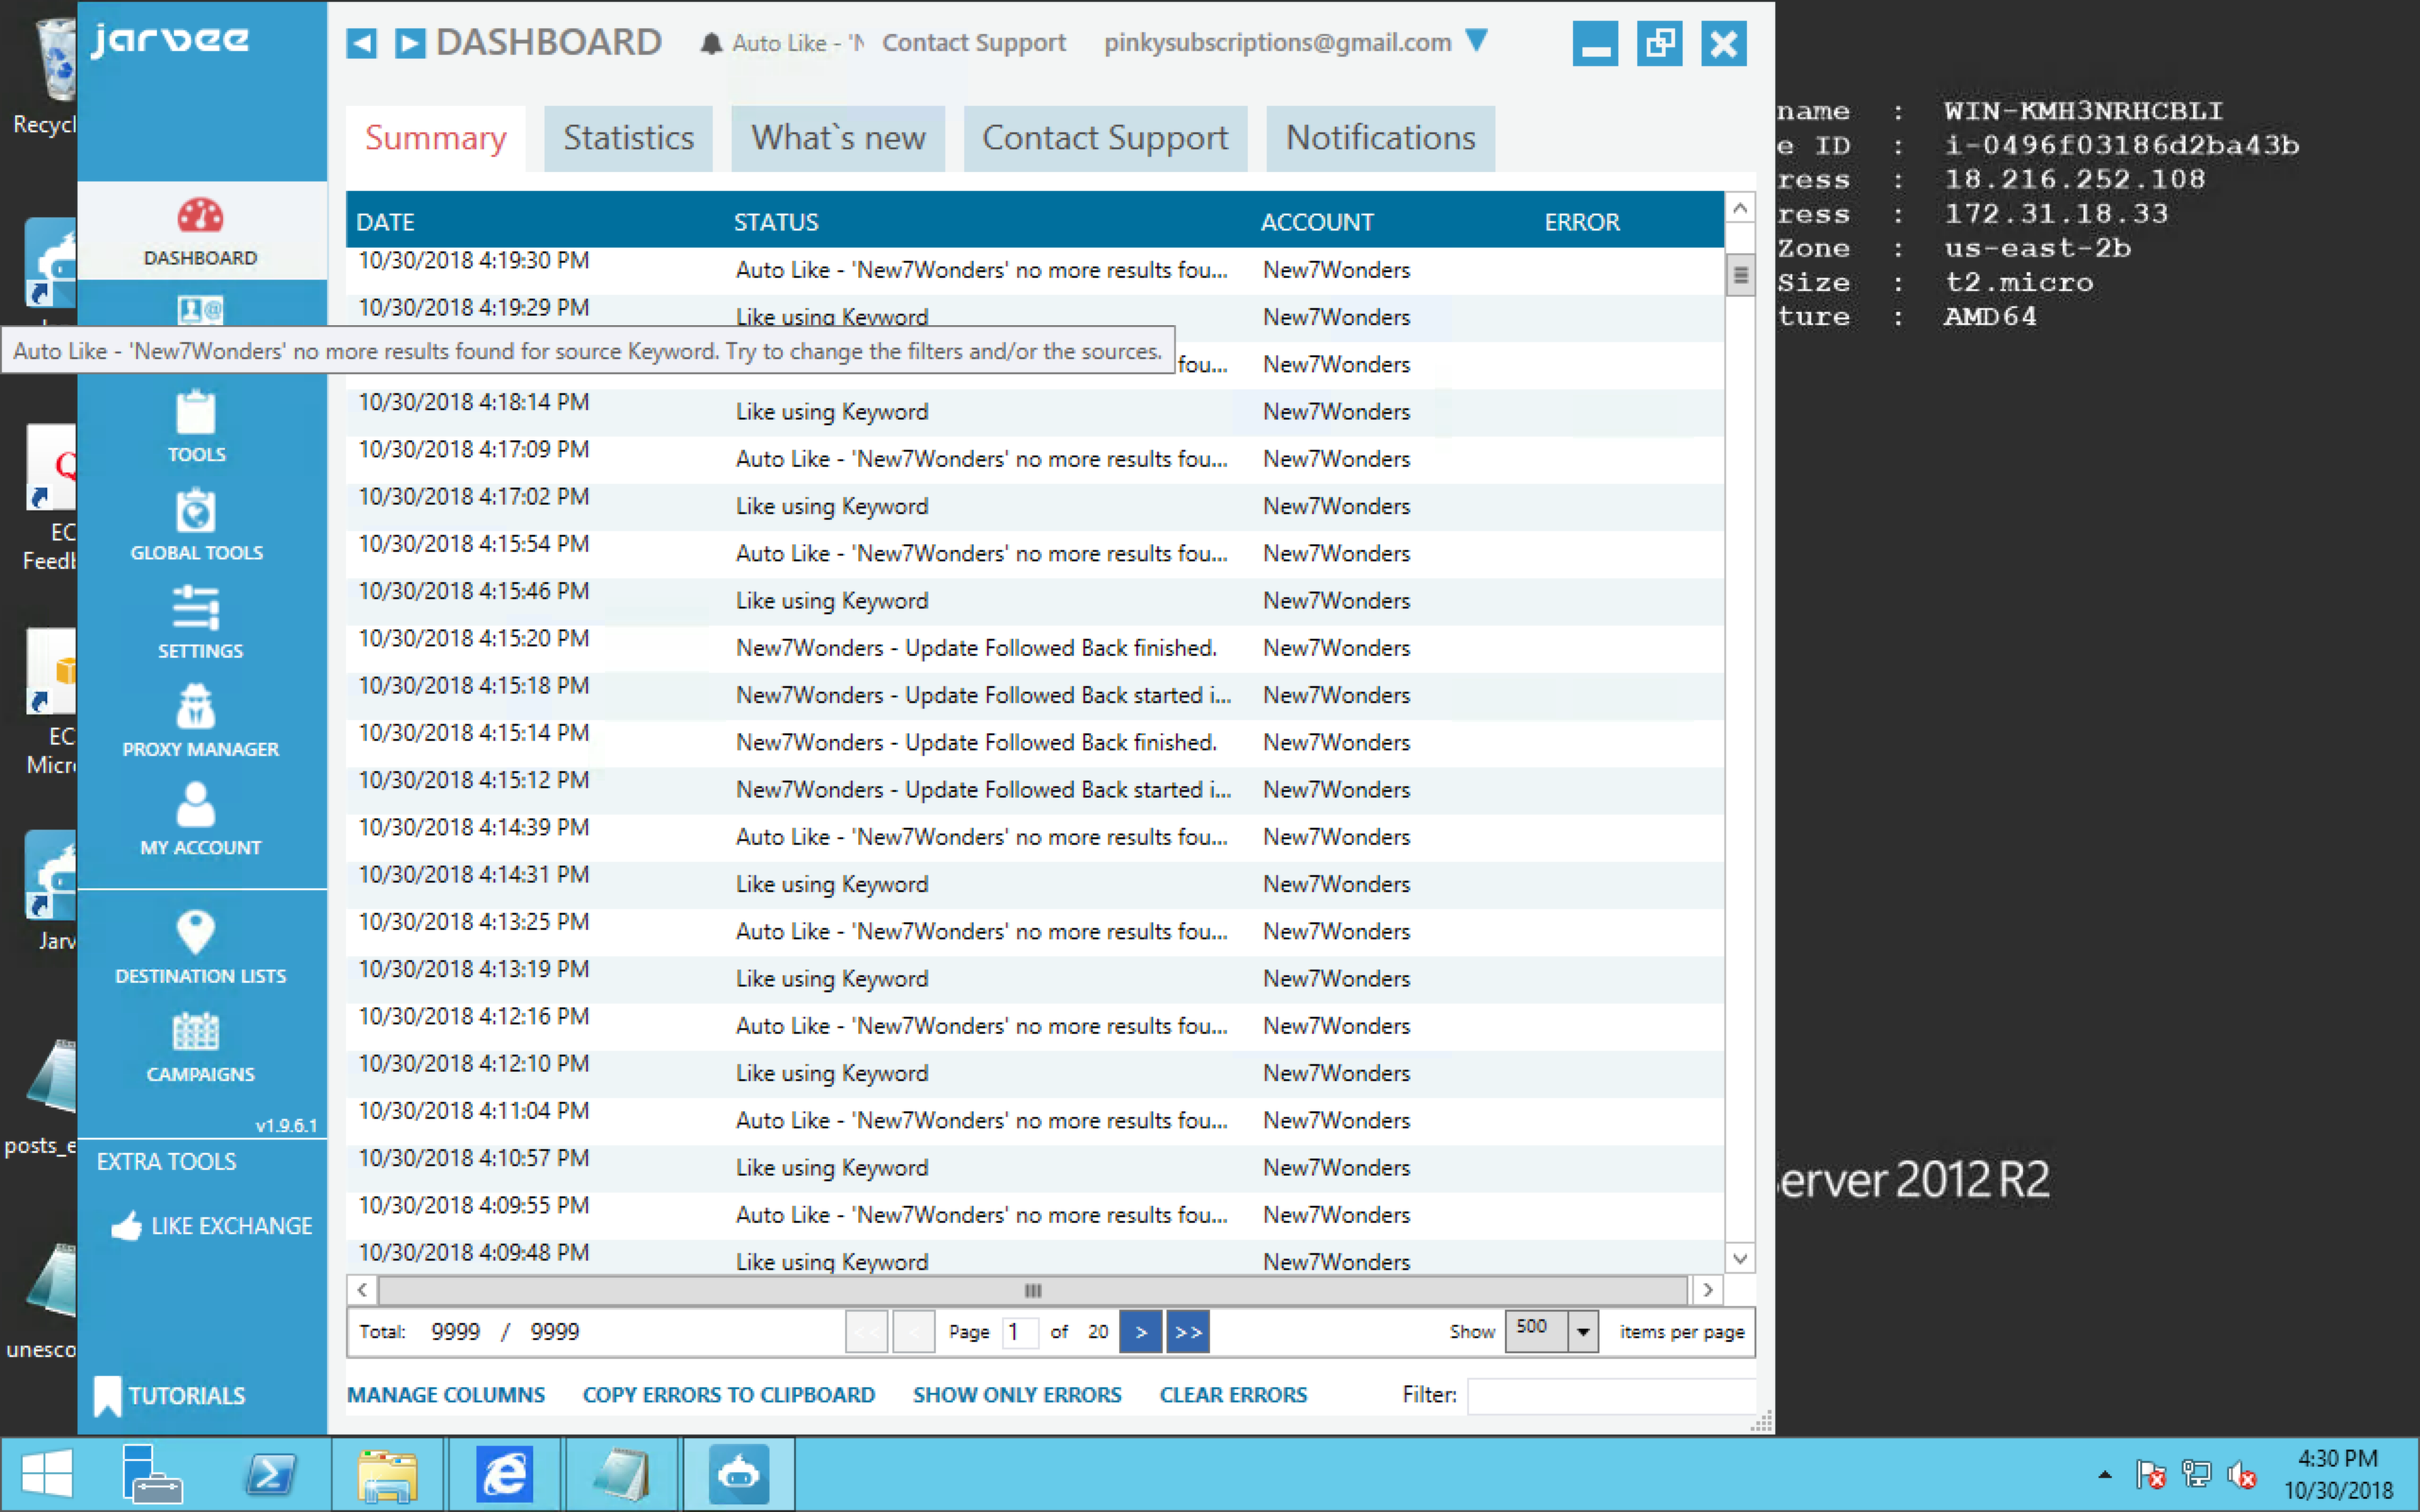2420x1512 pixels.
Task: Open the Recycle Bin desktop icon
Action: point(45,75)
